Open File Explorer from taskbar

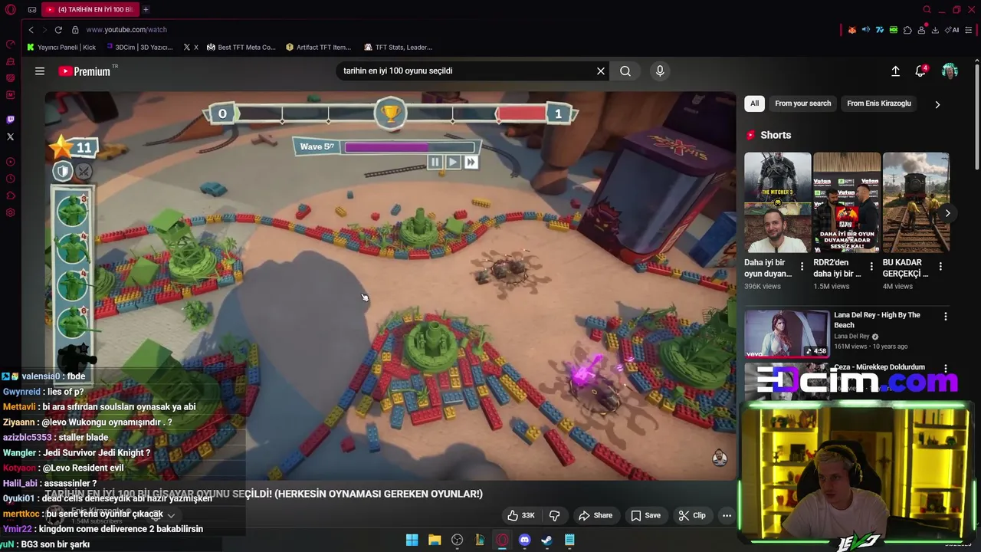coord(435,540)
